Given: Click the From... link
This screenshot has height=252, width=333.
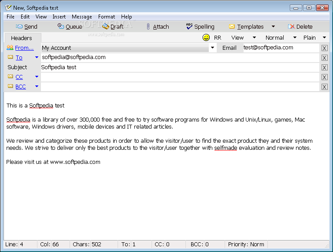Looking at the screenshot, I should 24,48.
